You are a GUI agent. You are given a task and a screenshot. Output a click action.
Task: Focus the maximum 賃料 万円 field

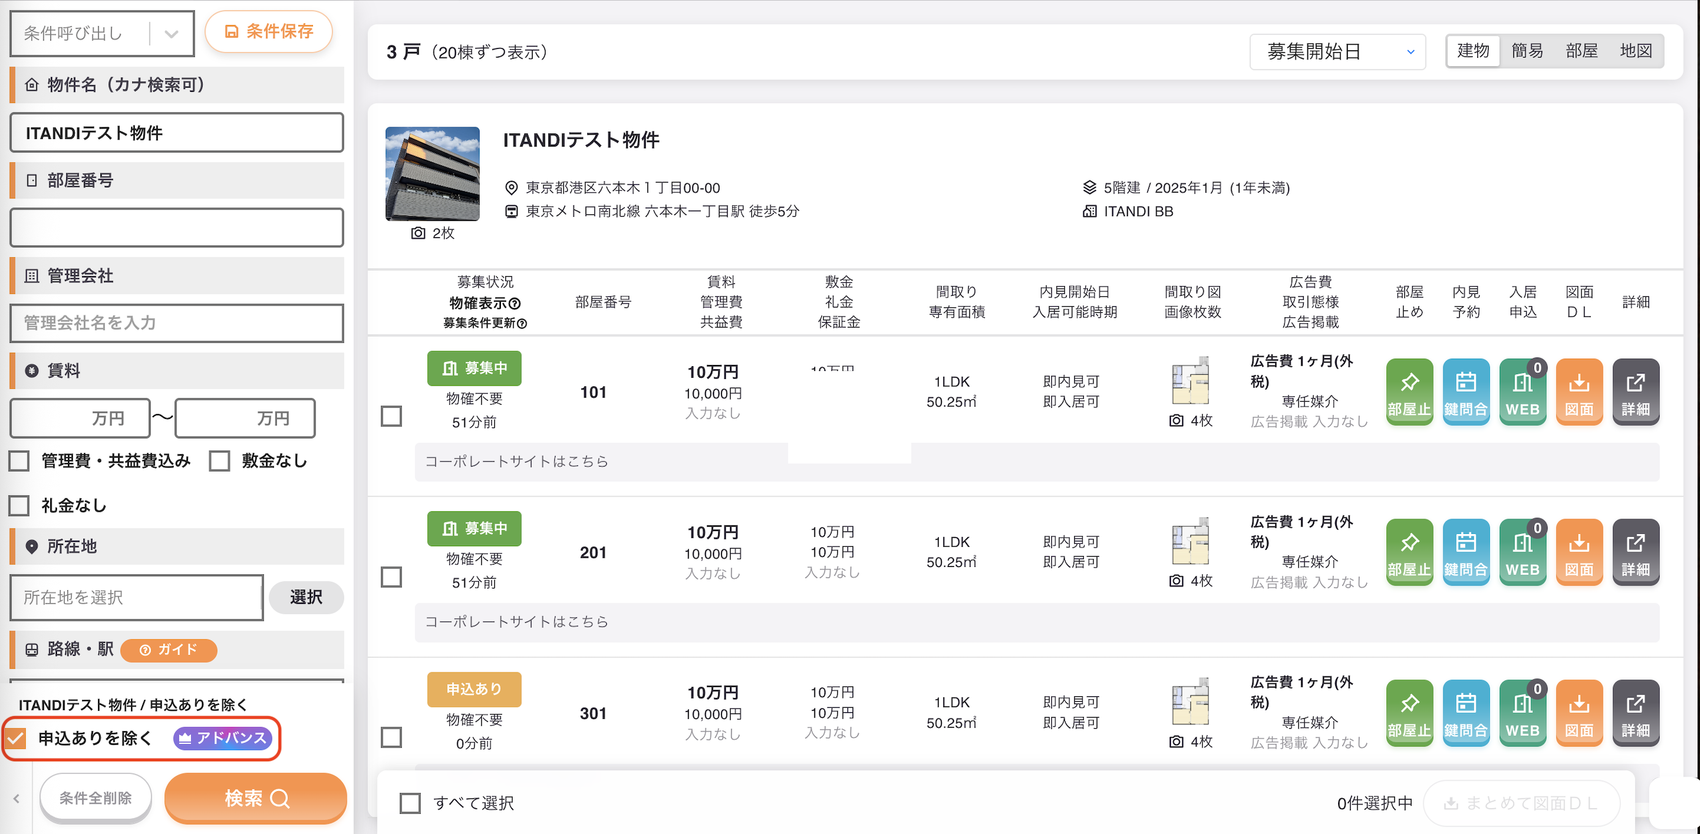(x=245, y=418)
